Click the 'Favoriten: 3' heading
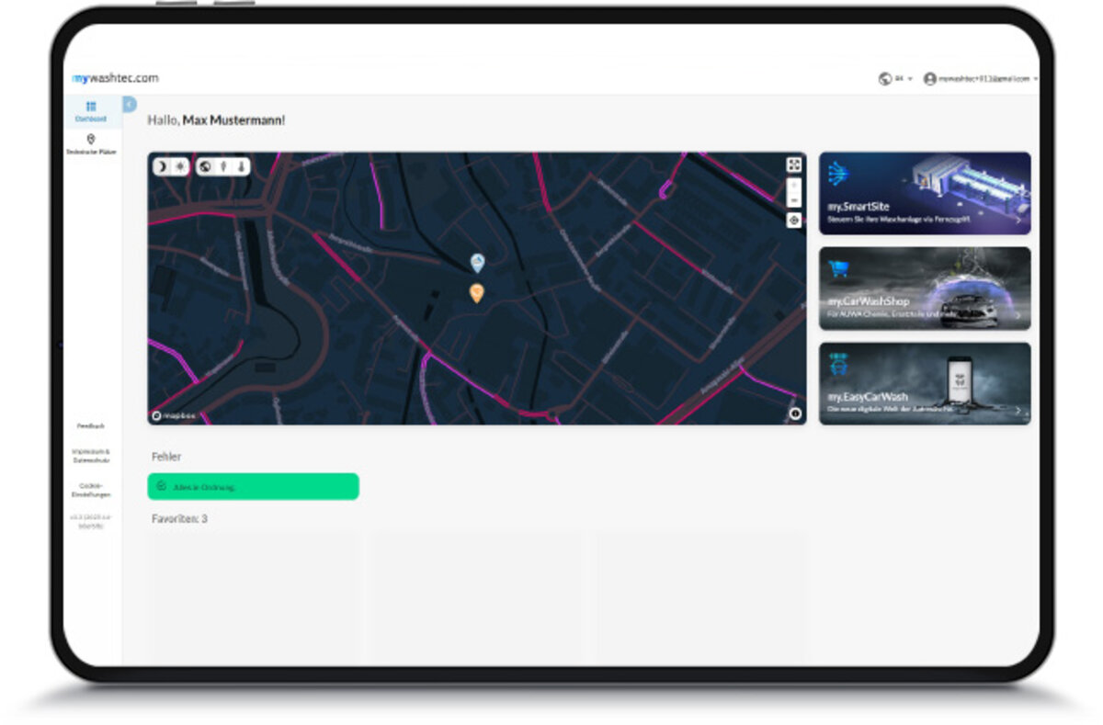 pos(179,519)
